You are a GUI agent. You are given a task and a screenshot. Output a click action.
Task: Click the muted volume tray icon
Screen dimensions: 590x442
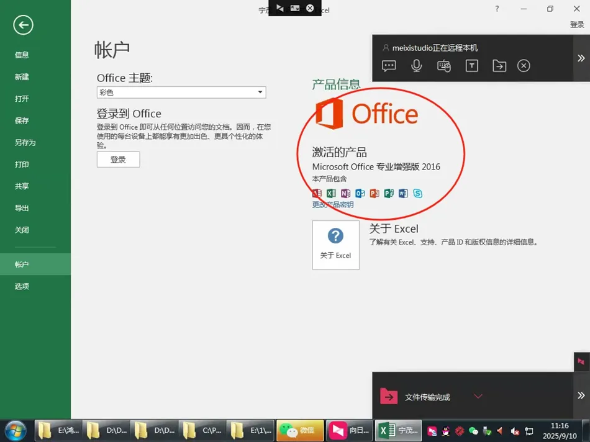click(x=515, y=431)
